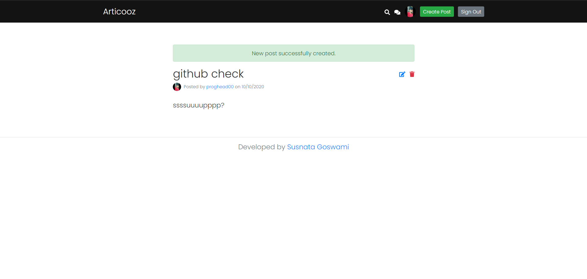Screen dimensions: 587x279
Task: Edit the 'github check' post
Action: click(402, 74)
